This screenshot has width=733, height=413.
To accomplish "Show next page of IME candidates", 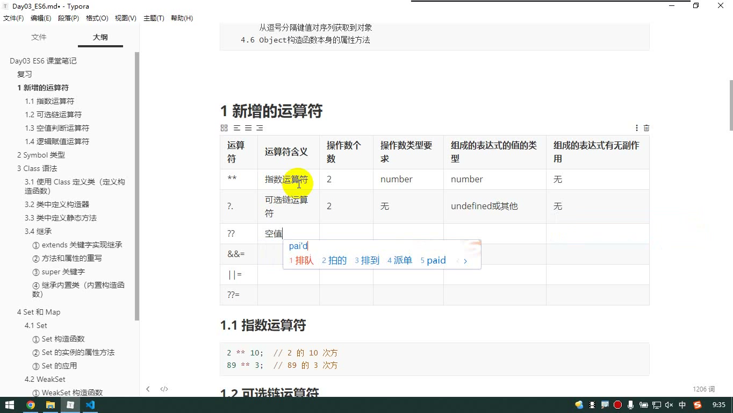I will pos(465,261).
